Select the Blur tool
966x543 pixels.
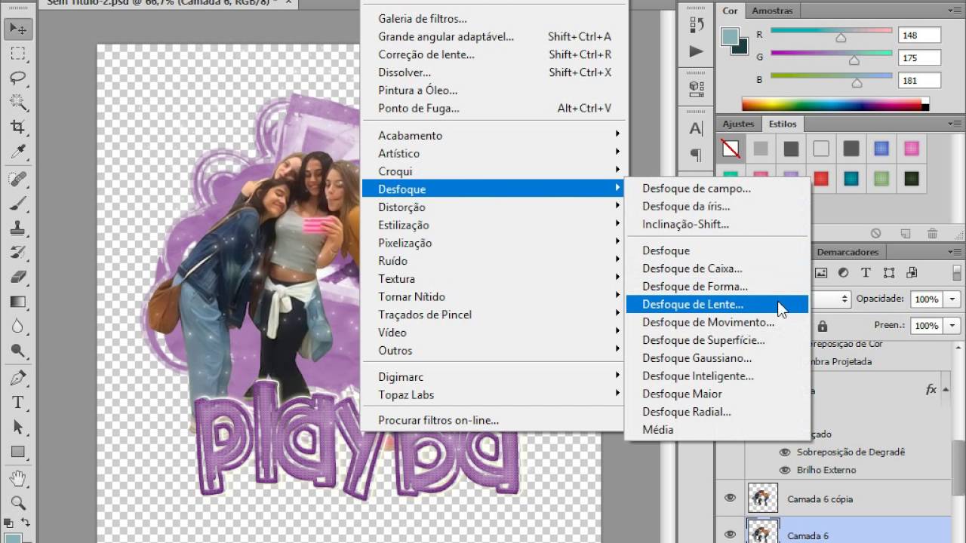pyautogui.click(x=18, y=326)
